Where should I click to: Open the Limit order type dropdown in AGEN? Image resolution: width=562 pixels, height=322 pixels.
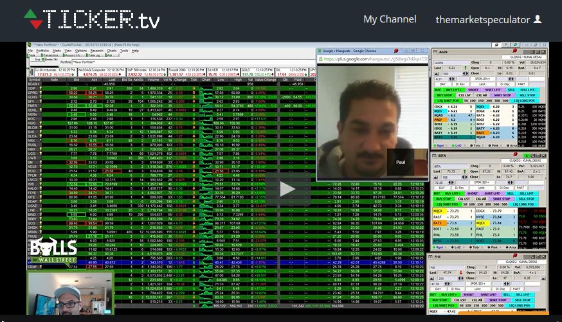coord(482,84)
